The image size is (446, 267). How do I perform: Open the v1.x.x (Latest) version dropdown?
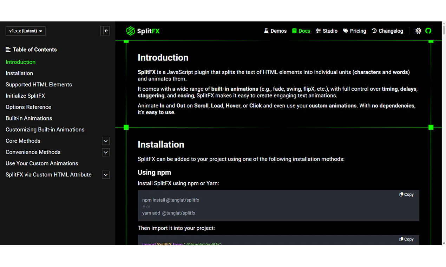click(x=26, y=31)
